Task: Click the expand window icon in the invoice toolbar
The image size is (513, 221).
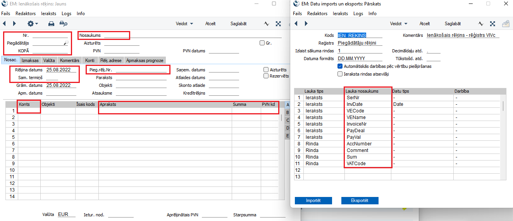Action: tap(278, 24)
